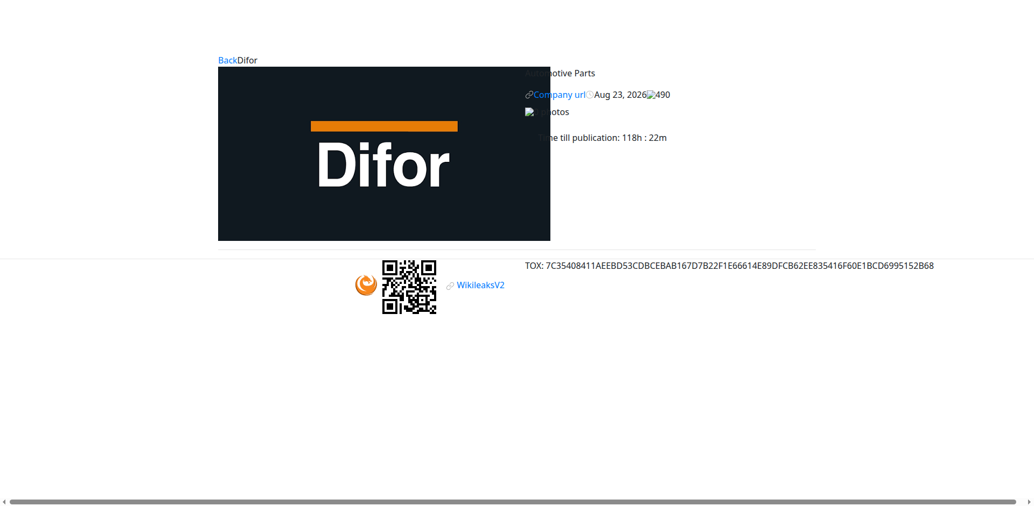
Task: Click the orange phoenix logo icon
Action: 366,284
